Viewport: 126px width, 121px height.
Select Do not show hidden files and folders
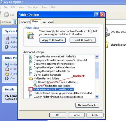(x=35, y=82)
